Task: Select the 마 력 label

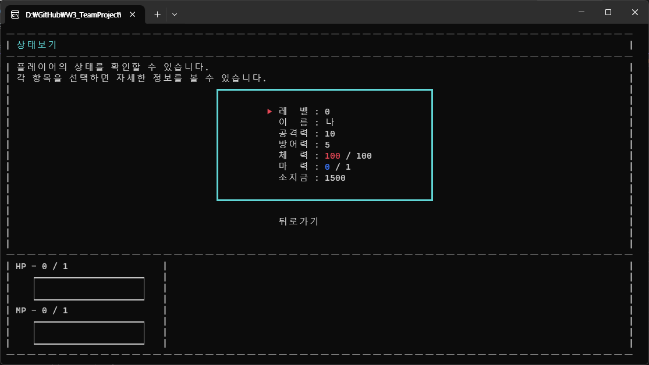Action: point(293,167)
